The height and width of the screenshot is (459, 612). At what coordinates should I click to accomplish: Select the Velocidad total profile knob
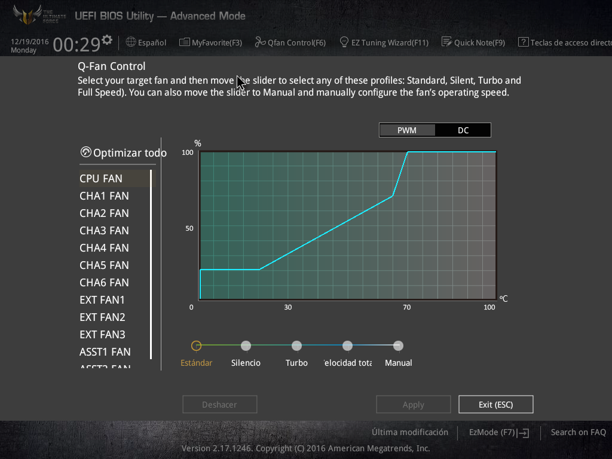pos(347,346)
